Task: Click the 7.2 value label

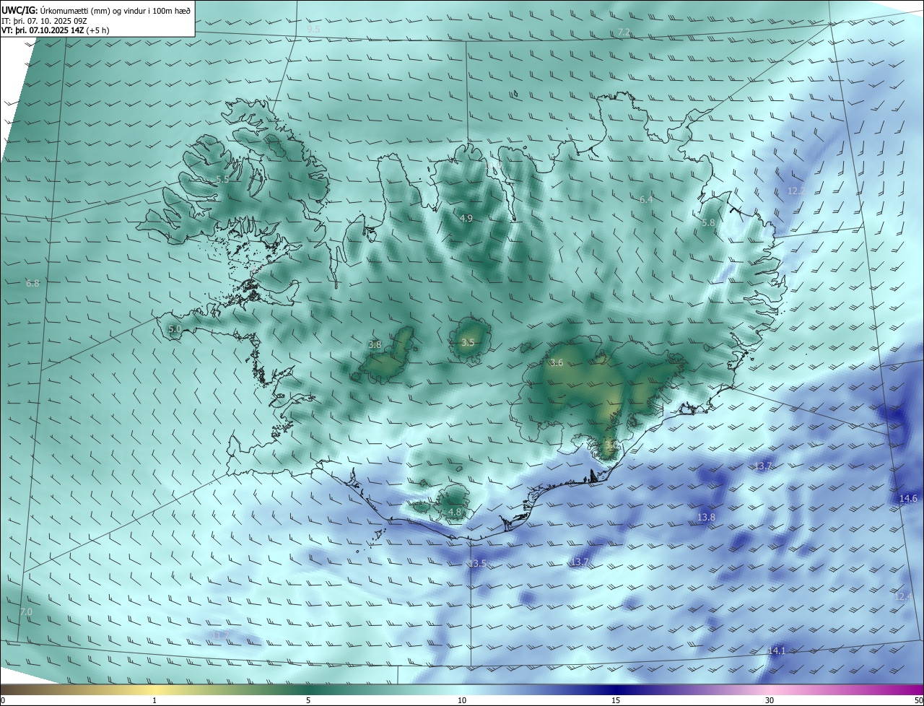Action: [x=624, y=32]
